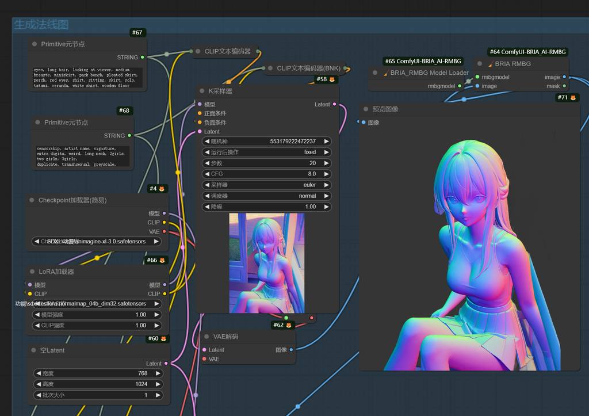This screenshot has height=416, width=589.
Task: Click the Latent output socket on K采样器
Action: click(x=334, y=105)
